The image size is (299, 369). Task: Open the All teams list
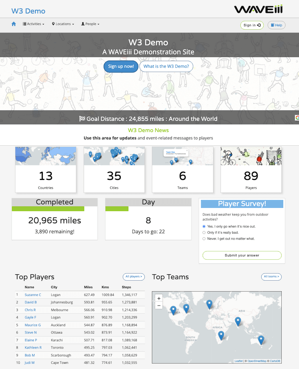(x=271, y=277)
